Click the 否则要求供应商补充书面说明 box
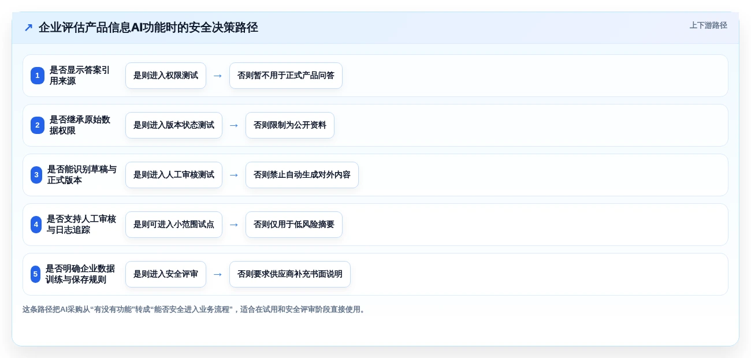Viewport: 751px width, 358px height. pos(290,274)
